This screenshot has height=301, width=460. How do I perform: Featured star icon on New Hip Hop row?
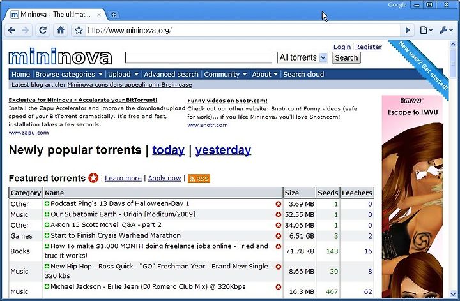coord(279,267)
